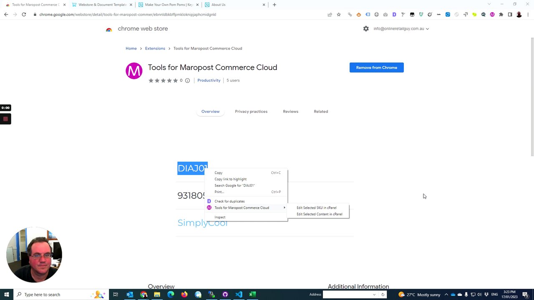Select Copy link to highlight
Viewport: 534px width, 300px height.
click(x=246, y=179)
